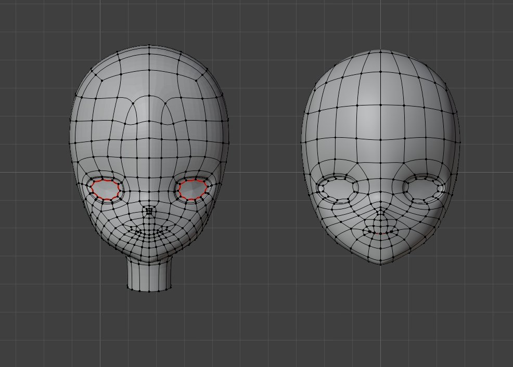Click the red eye loop on left head's left eye

tap(106, 189)
